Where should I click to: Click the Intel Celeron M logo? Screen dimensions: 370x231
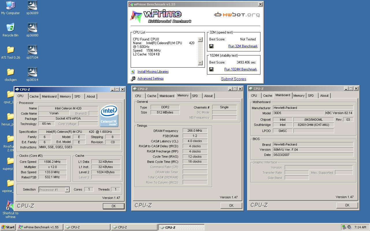pos(109,116)
